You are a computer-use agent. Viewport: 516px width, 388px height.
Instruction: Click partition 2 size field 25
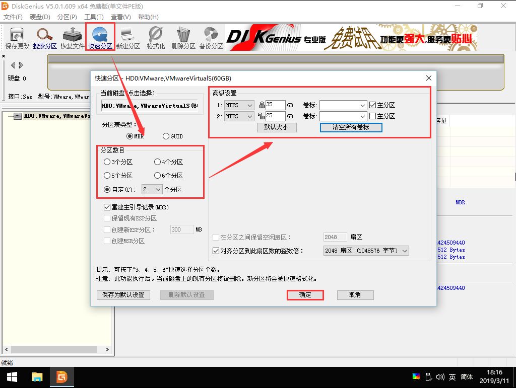pos(275,116)
